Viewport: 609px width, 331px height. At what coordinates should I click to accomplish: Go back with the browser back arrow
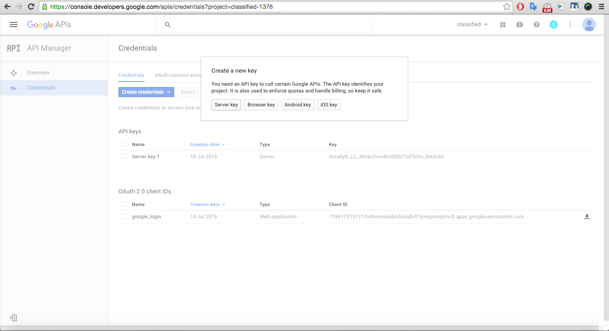(x=7, y=6)
